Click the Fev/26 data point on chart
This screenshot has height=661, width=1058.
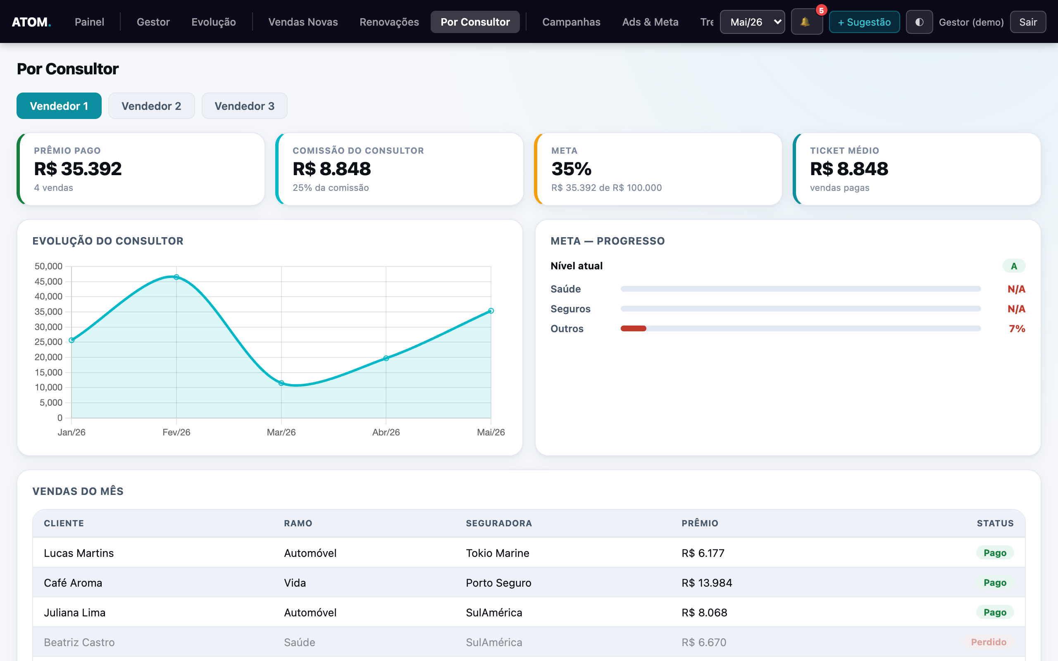click(x=176, y=277)
